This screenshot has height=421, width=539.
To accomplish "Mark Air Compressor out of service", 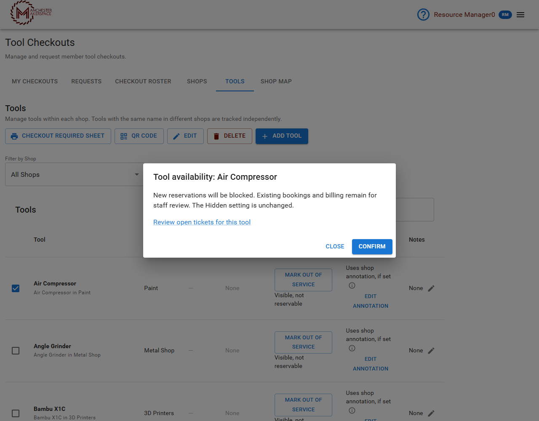I will click(x=303, y=280).
